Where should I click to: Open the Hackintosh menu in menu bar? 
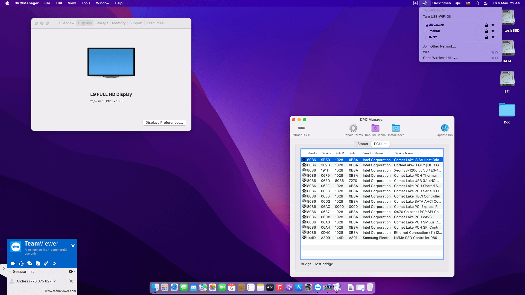click(441, 3)
